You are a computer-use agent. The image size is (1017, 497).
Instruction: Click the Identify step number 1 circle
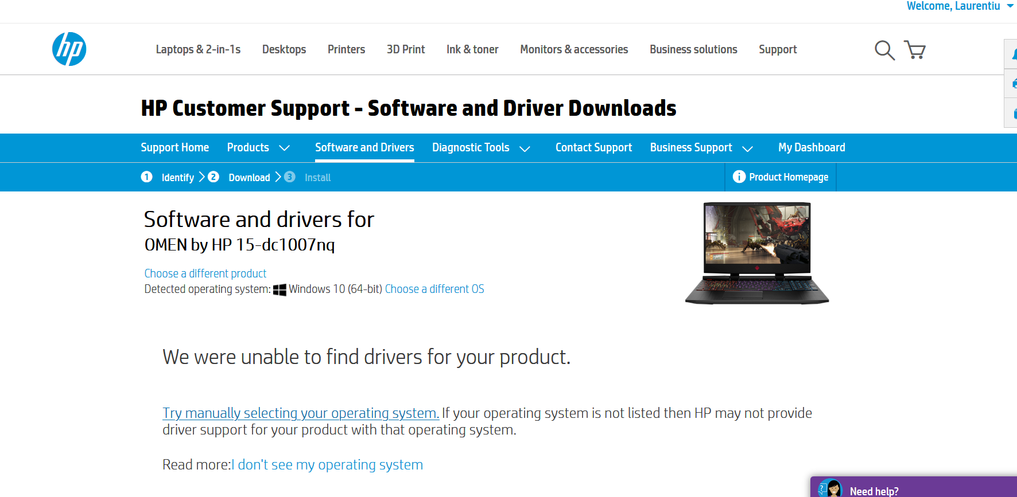147,177
